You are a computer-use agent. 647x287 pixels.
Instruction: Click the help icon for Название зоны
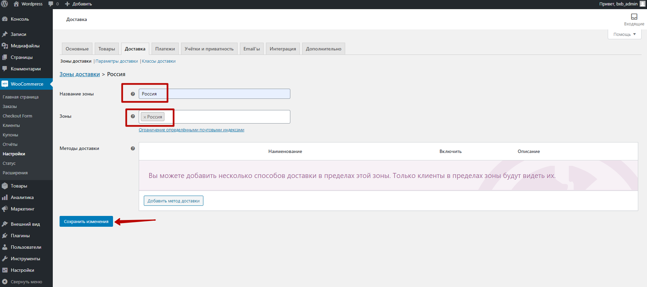coord(133,94)
